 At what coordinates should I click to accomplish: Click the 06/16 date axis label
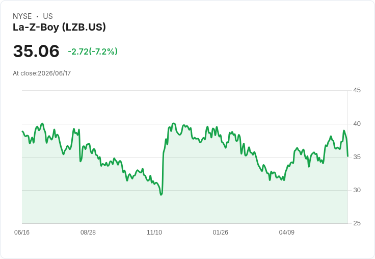tap(22, 232)
